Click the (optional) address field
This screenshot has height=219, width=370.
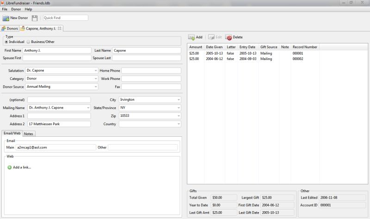pos(59,100)
